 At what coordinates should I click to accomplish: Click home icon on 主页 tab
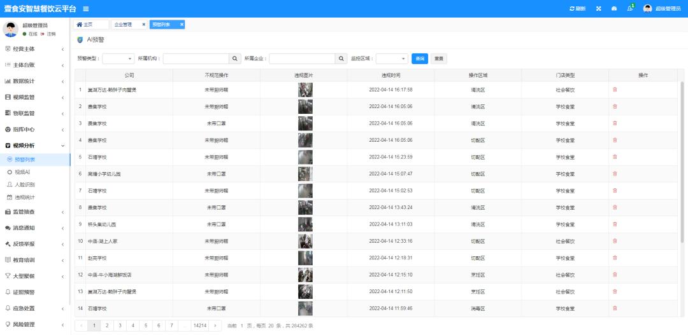pos(79,25)
